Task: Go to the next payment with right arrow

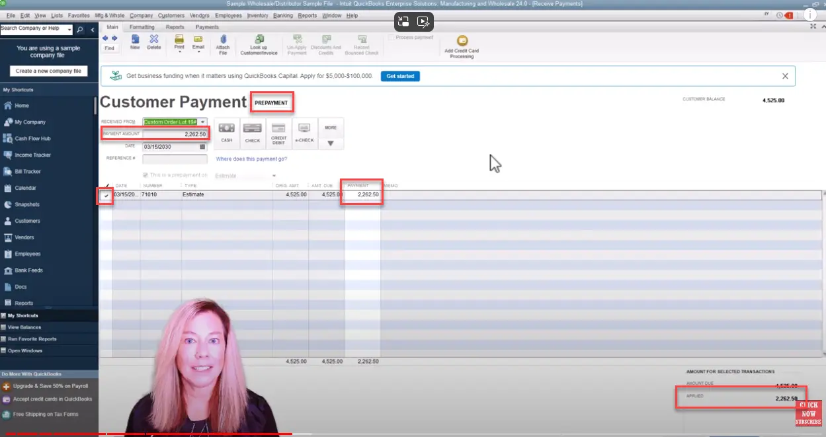Action: click(114, 39)
